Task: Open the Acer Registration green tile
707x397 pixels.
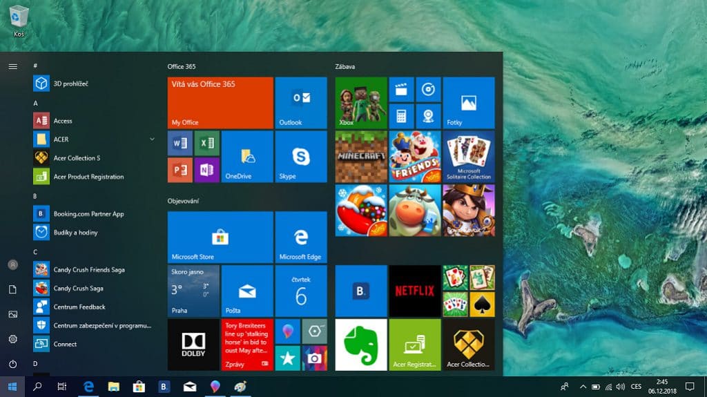Action: click(x=415, y=345)
